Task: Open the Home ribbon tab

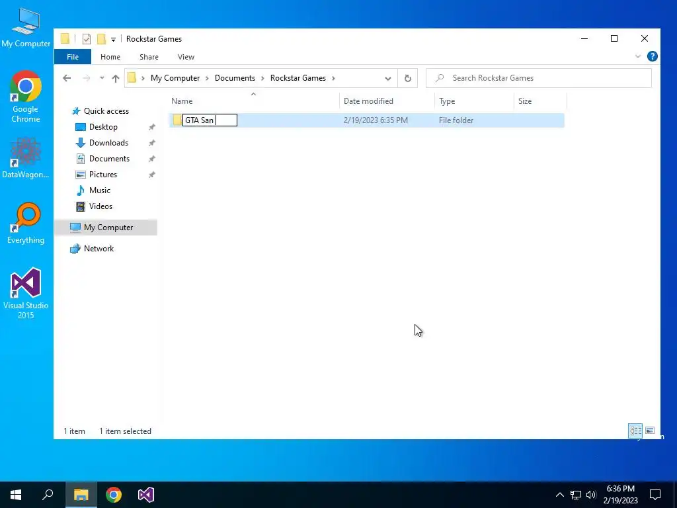Action: [x=110, y=57]
